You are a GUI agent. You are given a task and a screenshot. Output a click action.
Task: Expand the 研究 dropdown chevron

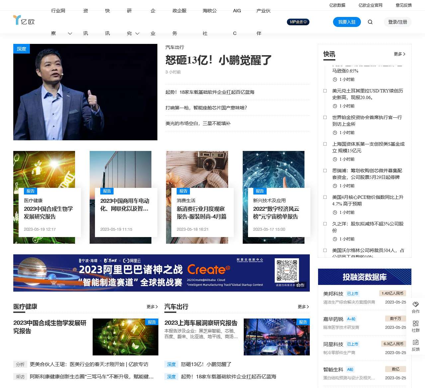click(137, 34)
